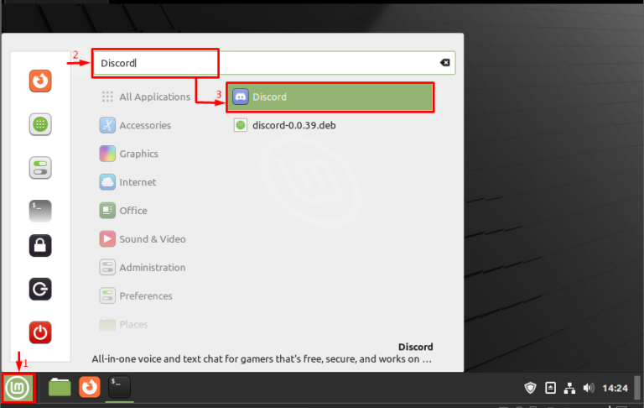
Task: Click the Preferences category icon
Action: click(107, 296)
